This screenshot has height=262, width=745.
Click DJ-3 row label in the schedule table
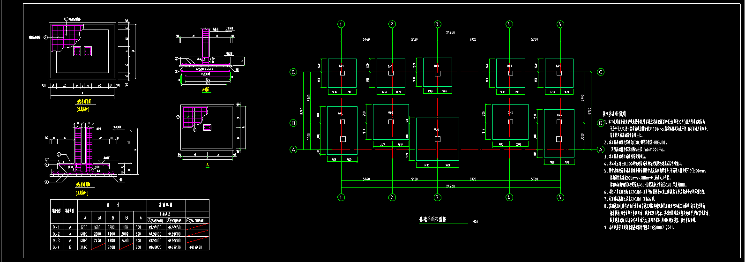[x=56, y=240]
